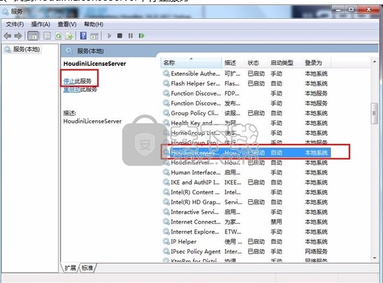The image size is (383, 283).
Task: Select the Extensible Authe... service row
Action: pyautogui.click(x=245, y=73)
